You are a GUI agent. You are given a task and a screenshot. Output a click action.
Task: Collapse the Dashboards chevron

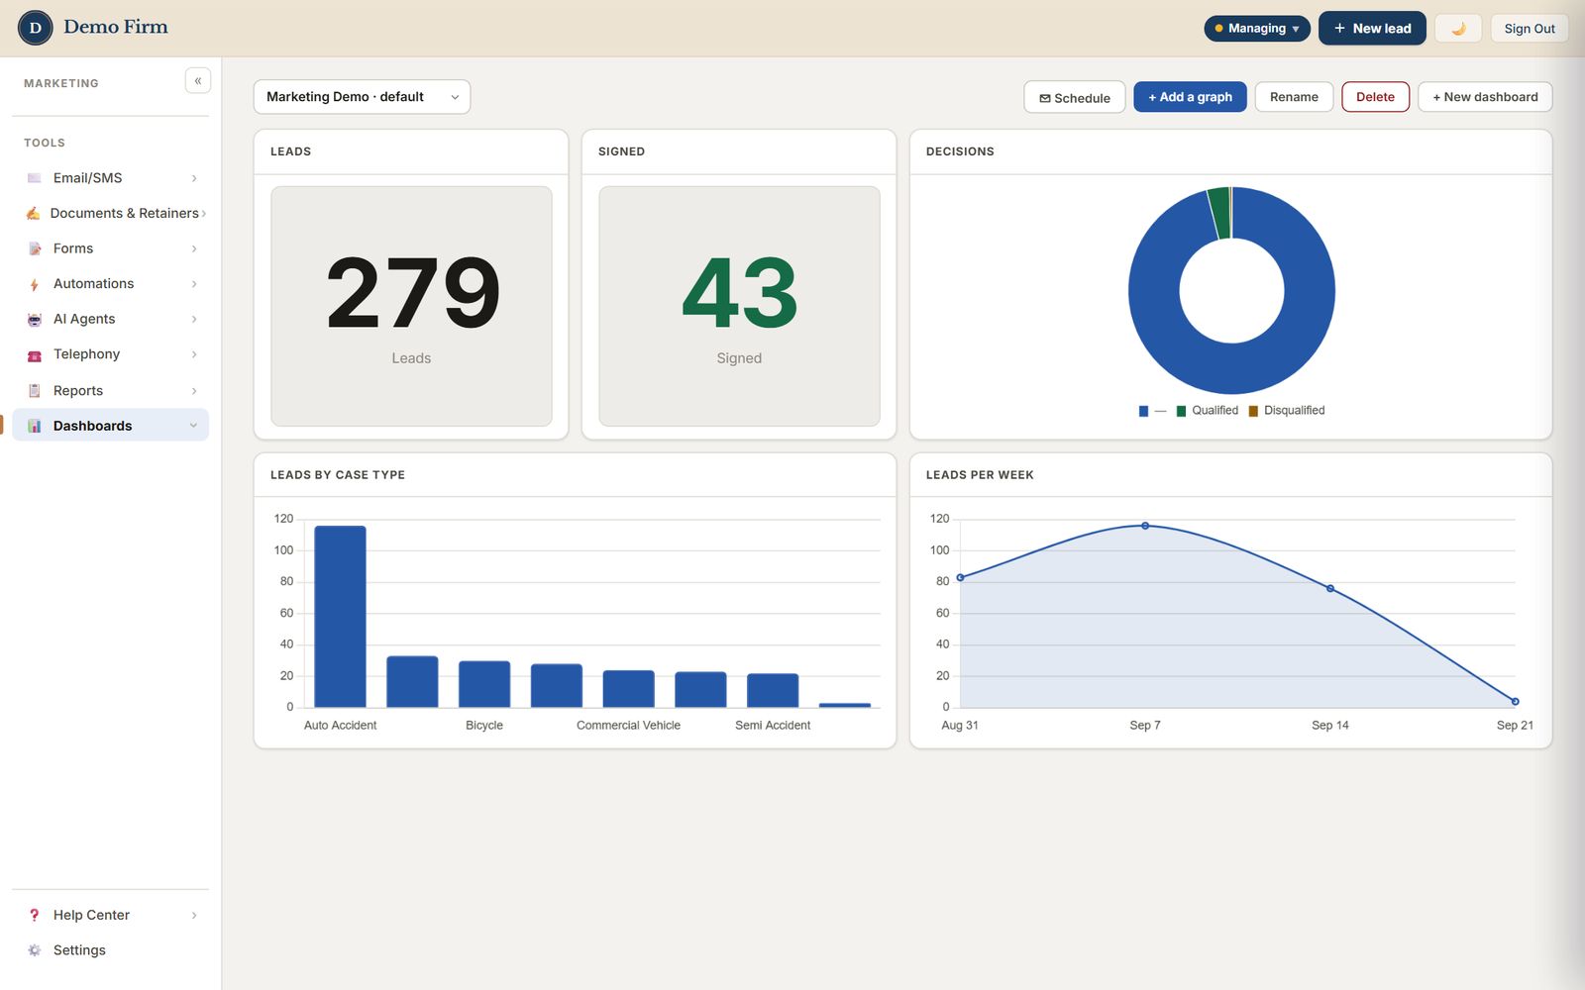[x=193, y=426]
